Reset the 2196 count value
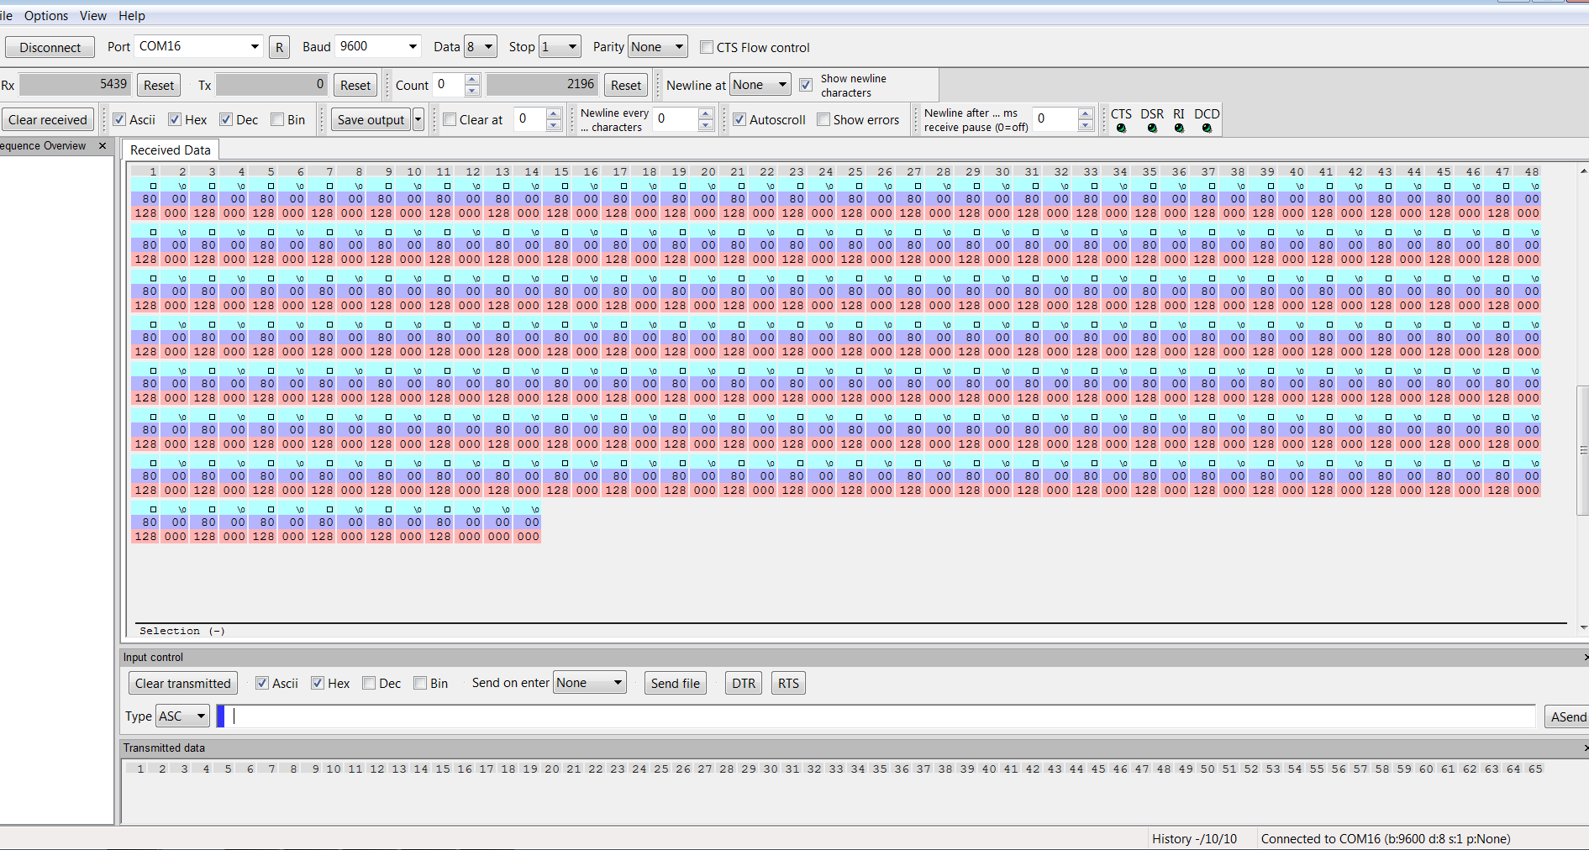The image size is (1589, 850). coord(626,85)
